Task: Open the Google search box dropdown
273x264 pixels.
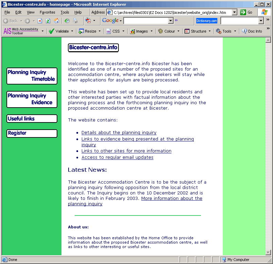Action: 170,21
